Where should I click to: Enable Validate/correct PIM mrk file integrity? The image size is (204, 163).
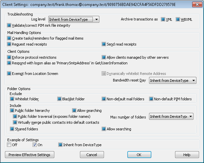(x=9, y=25)
